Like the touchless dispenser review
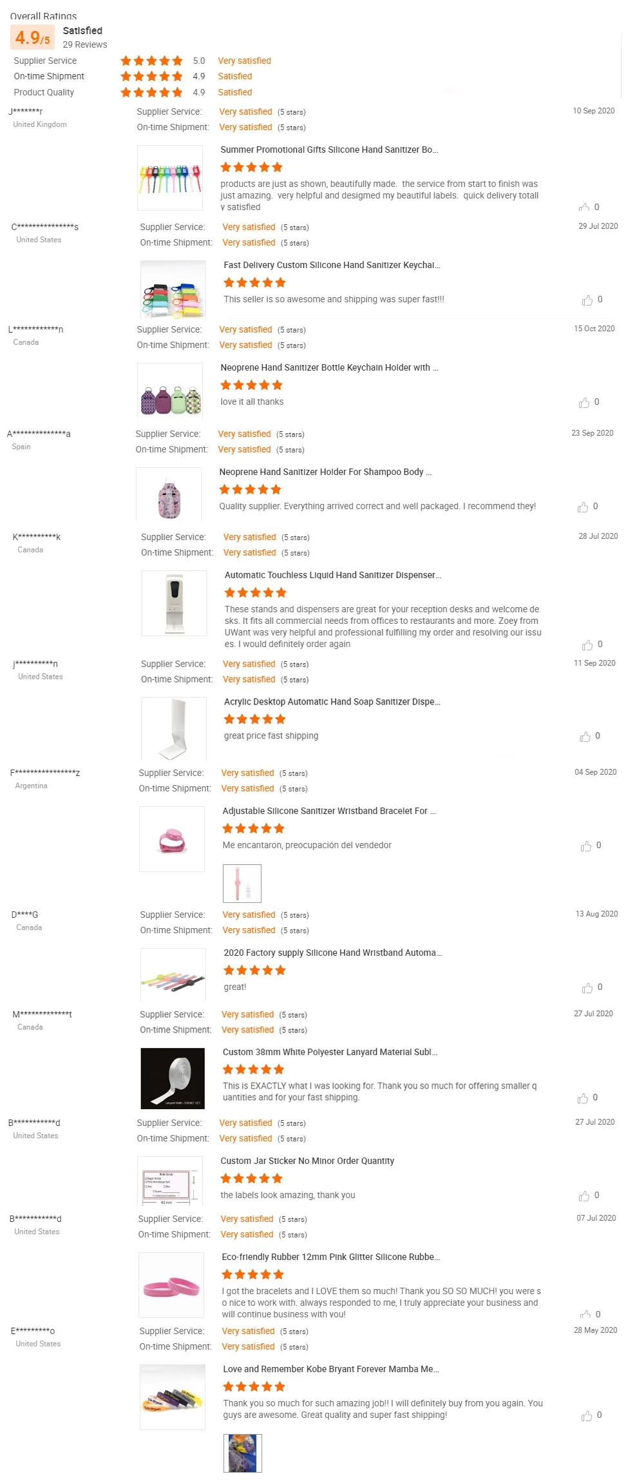The height and width of the screenshot is (1483, 628). [x=587, y=645]
